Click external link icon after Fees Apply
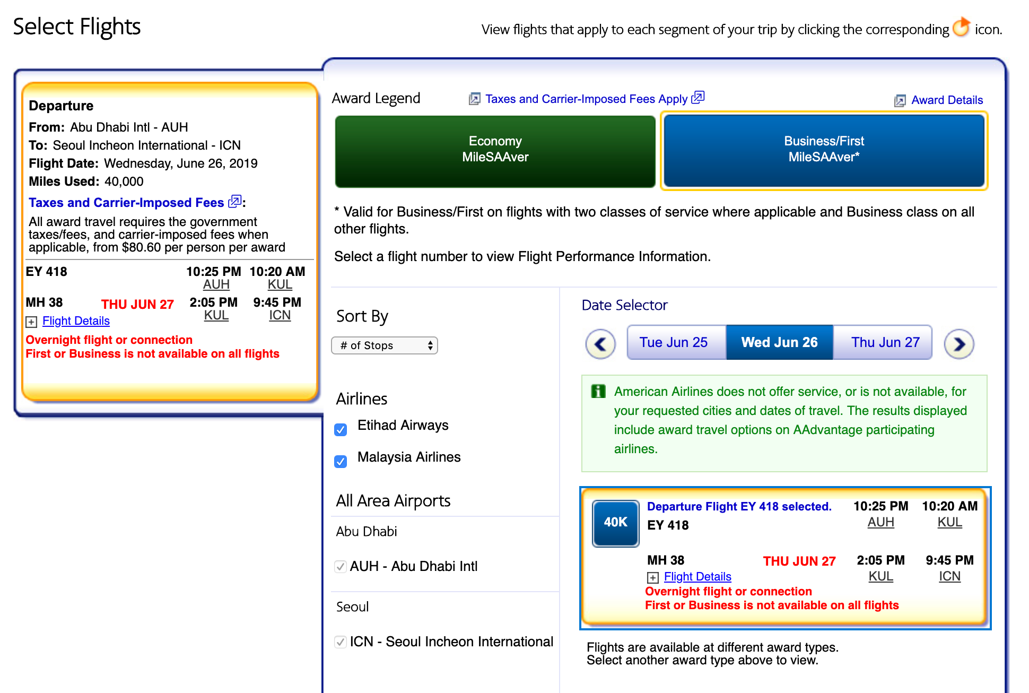1029x693 pixels. [x=698, y=98]
